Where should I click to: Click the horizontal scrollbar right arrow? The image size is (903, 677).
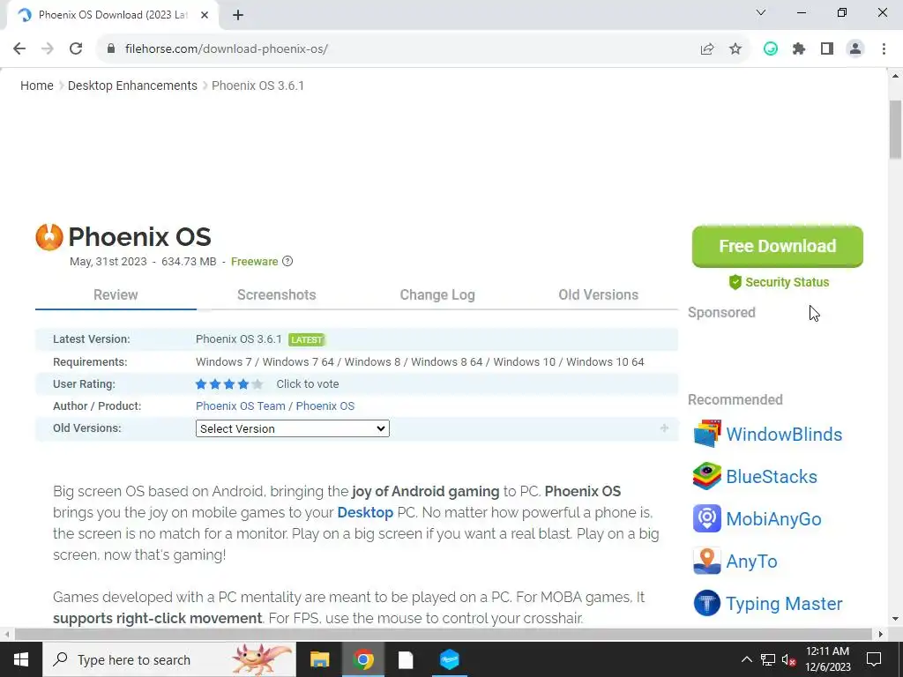click(x=881, y=635)
